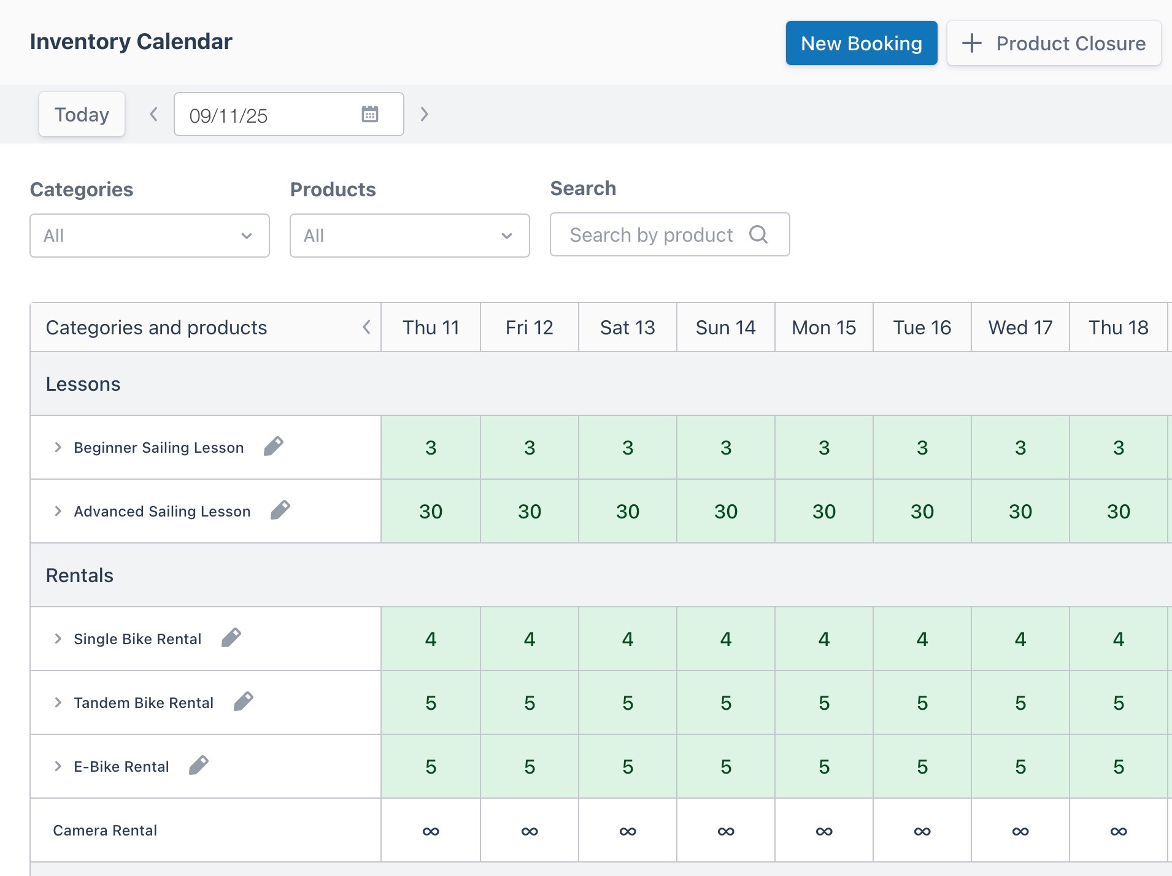Jump to Today in the calendar
Viewport: 1172px width, 876px height.
click(x=82, y=114)
